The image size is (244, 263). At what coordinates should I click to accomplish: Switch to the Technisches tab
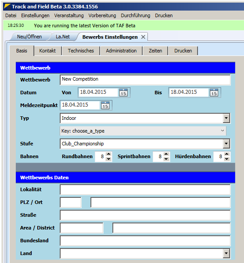coord(81,51)
